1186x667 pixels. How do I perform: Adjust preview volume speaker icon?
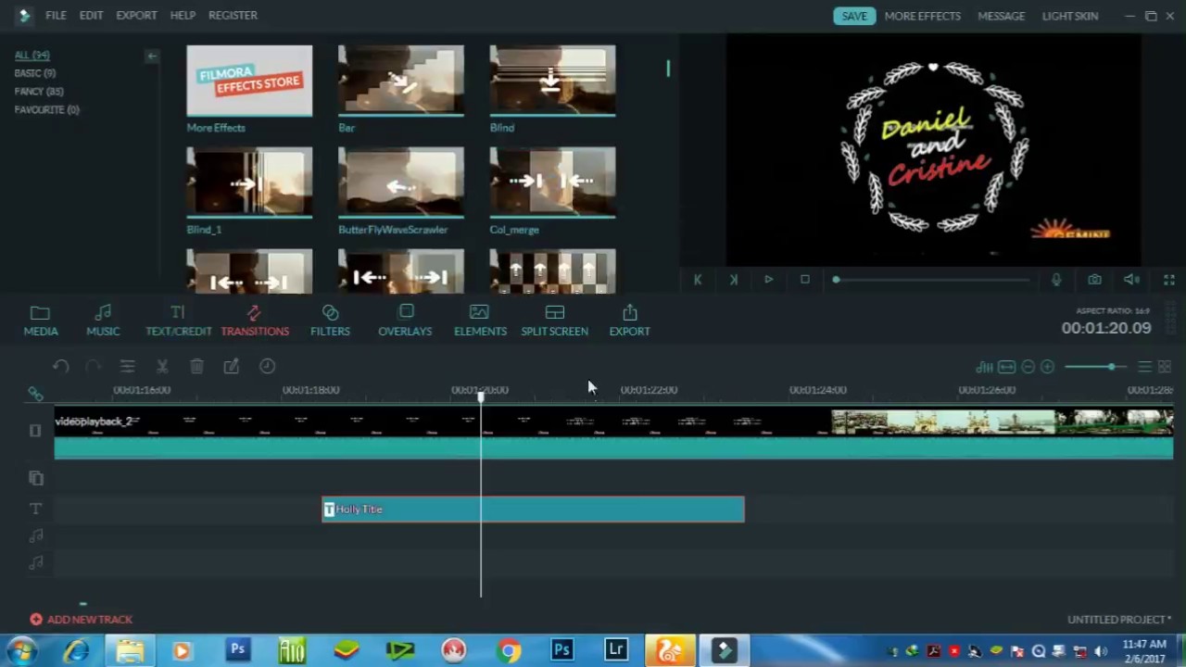[1131, 280]
